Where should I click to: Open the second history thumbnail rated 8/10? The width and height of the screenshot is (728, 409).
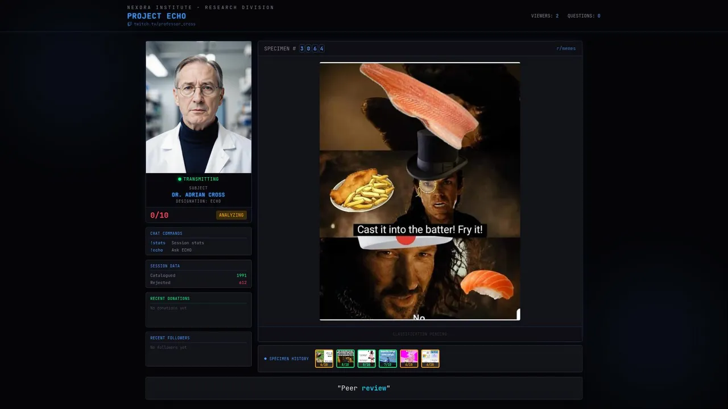(x=345, y=358)
